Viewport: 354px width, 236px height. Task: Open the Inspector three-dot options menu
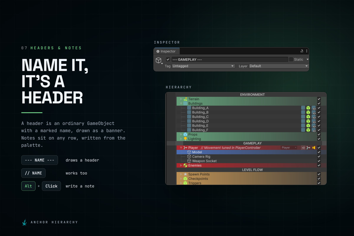pos(307,51)
